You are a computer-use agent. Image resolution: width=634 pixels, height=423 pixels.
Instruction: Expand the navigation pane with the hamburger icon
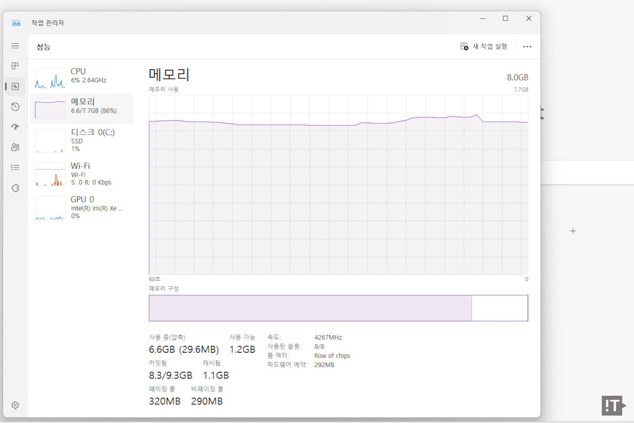pyautogui.click(x=15, y=46)
